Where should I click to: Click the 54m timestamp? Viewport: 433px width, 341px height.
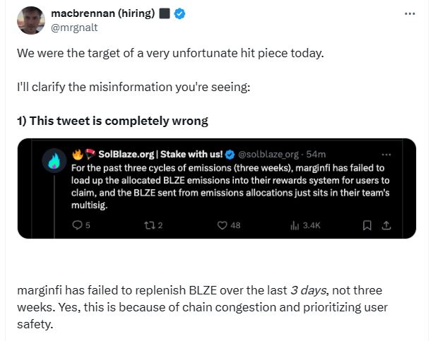click(x=316, y=155)
